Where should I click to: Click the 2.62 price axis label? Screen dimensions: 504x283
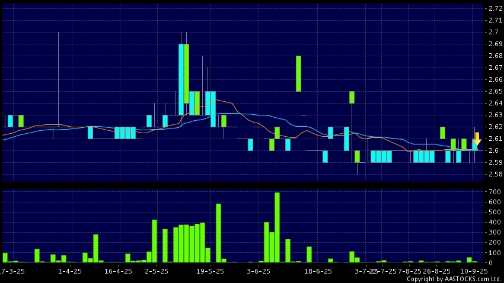click(x=495, y=127)
